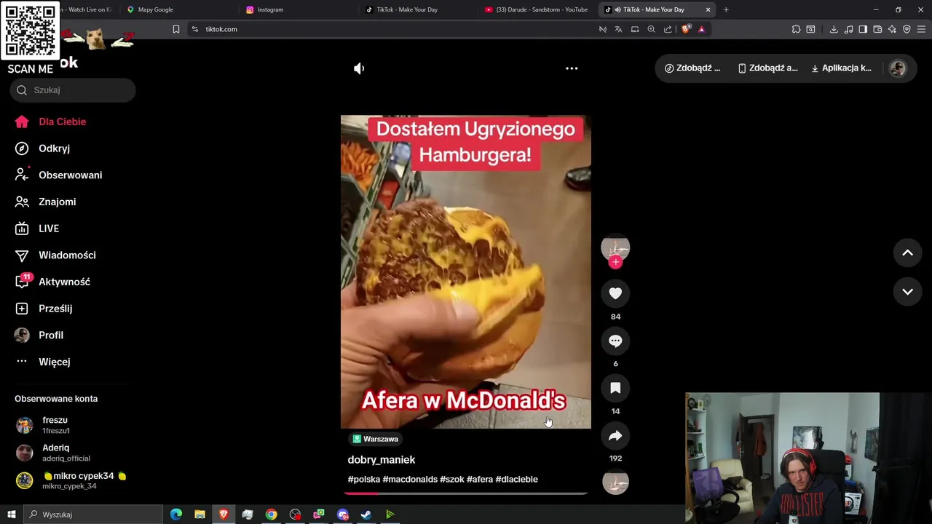Switch to Mapy Google tab
932x524 pixels.
[179, 9]
